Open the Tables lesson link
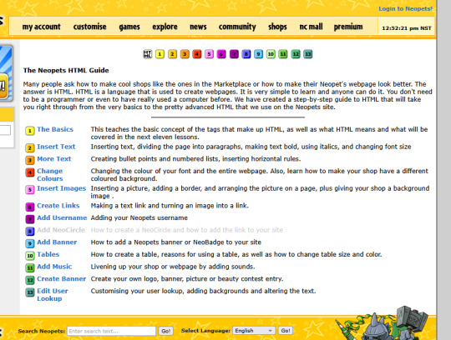Screen dimensions: 451x340 (x=48, y=254)
